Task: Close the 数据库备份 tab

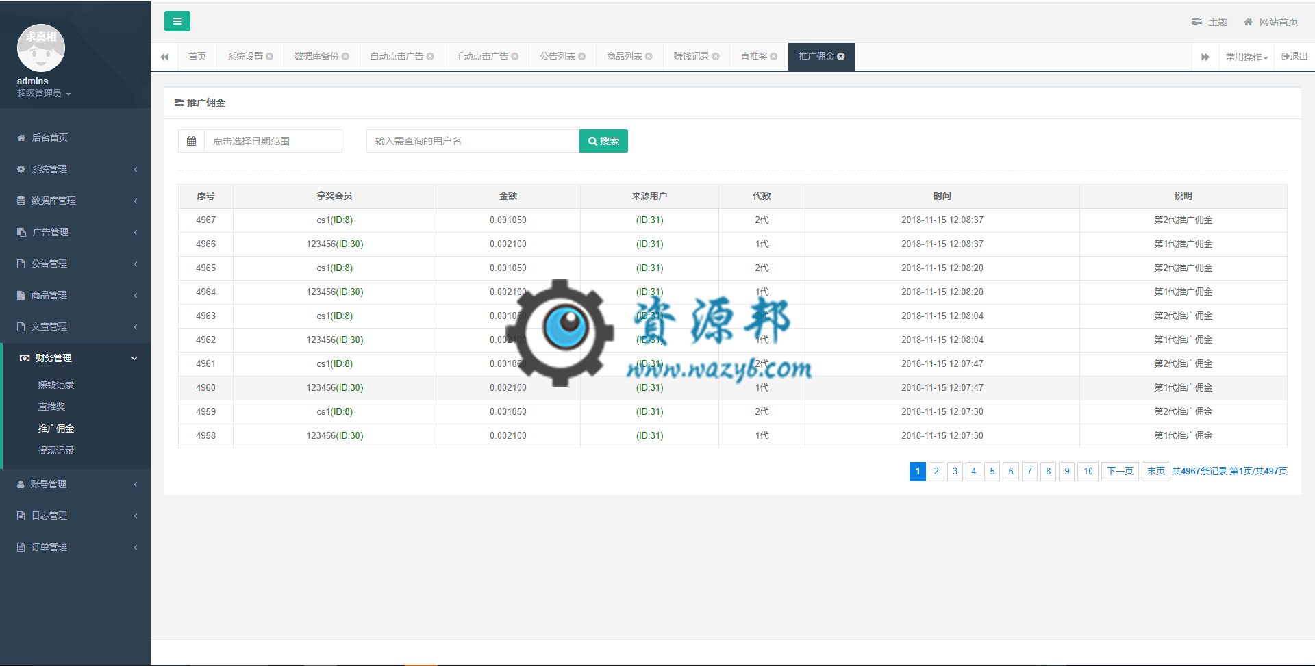Action: pos(345,56)
